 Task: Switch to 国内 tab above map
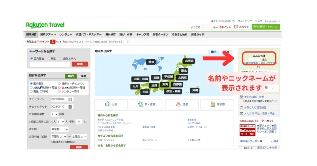[214, 52]
